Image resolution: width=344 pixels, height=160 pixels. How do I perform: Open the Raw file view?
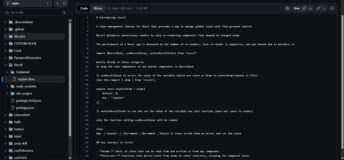(297, 8)
